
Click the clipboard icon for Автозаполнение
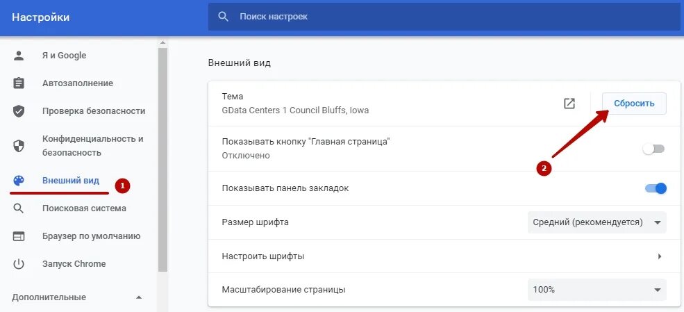coord(19,83)
